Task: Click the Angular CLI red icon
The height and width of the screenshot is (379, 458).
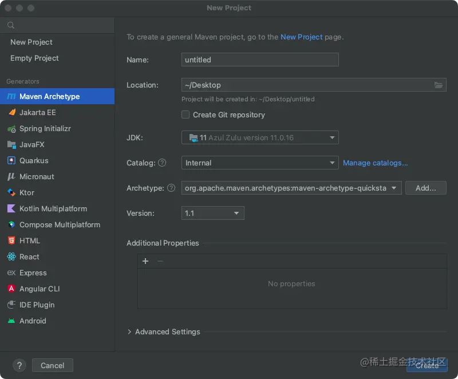Action: [x=11, y=289]
